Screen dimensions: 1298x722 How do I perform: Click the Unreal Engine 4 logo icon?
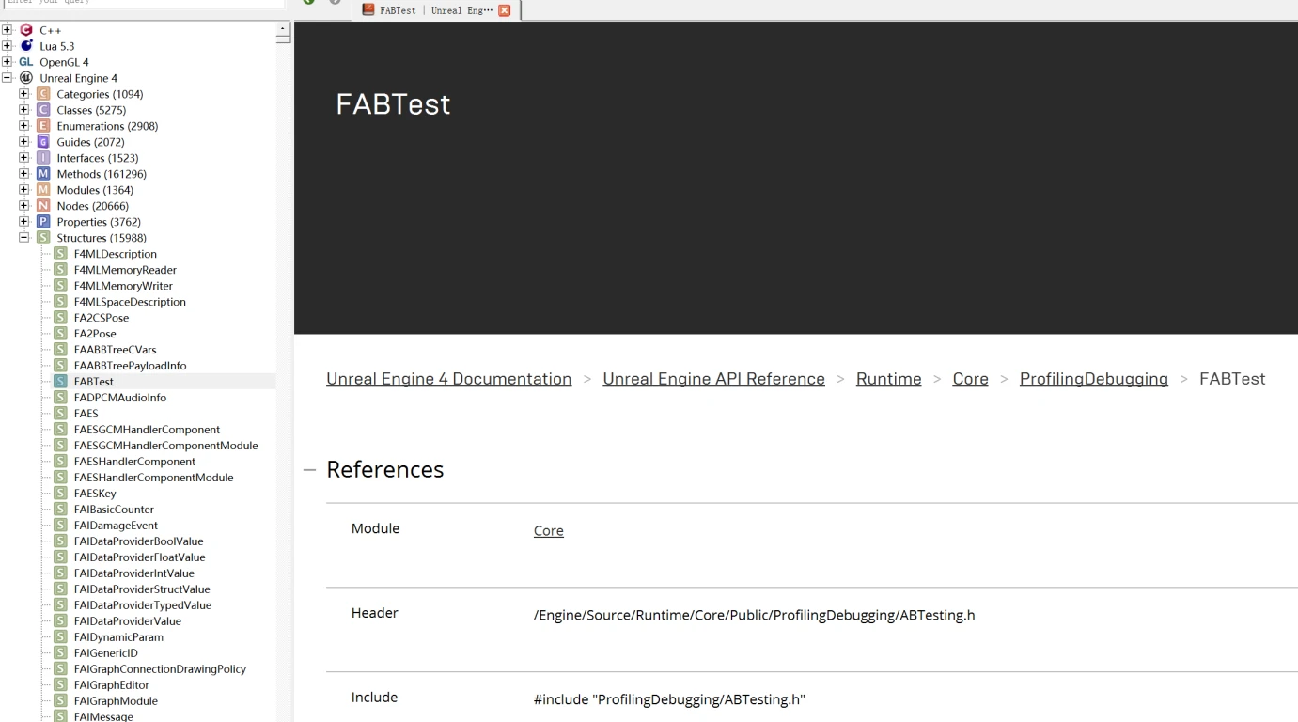click(x=26, y=78)
